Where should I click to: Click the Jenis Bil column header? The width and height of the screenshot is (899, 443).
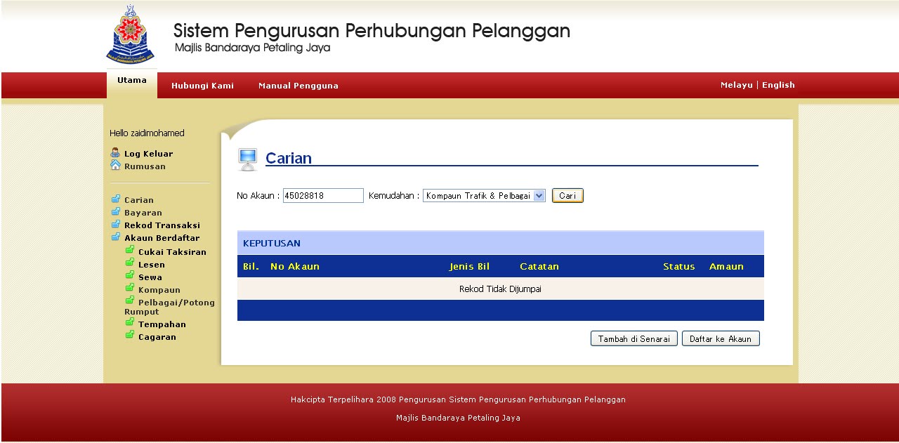470,267
